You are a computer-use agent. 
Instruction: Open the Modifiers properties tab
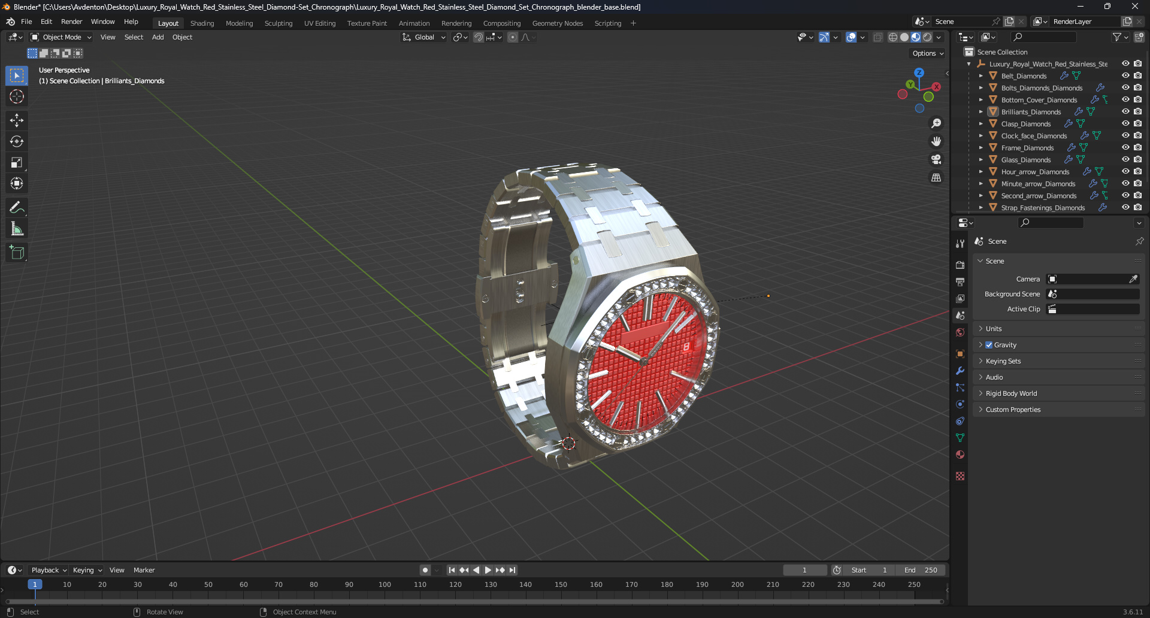pyautogui.click(x=960, y=371)
